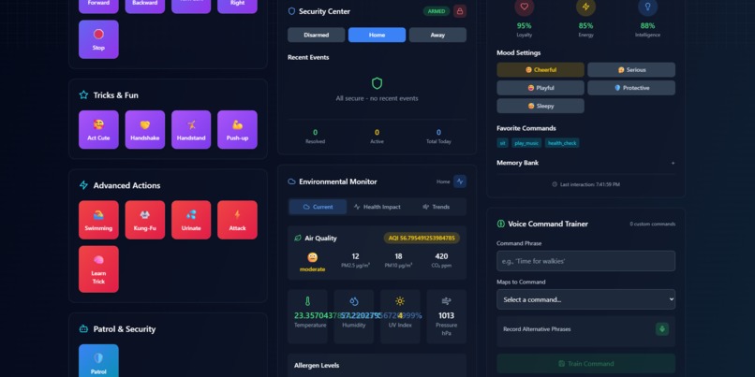Image resolution: width=755 pixels, height=377 pixels.
Task: Click the green microphone record button
Action: [662, 329]
